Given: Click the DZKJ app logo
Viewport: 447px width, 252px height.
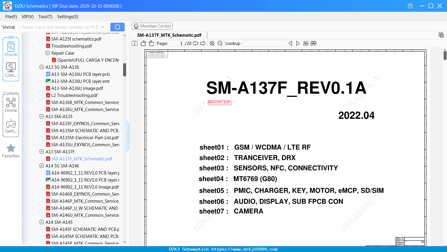Looking at the screenshot, I should click(x=7, y=6).
